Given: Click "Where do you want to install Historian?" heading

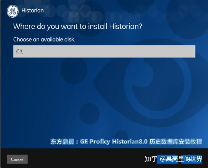Looking at the screenshot, I should pyautogui.click(x=78, y=26).
